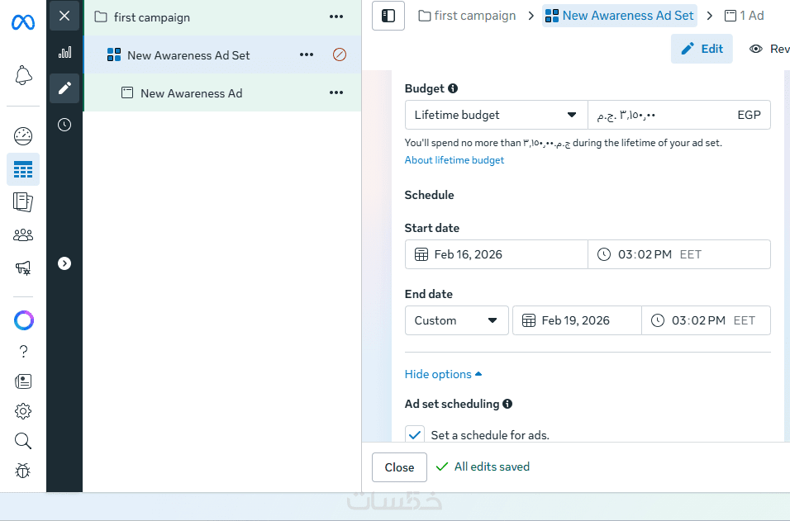Select New Awareness Ad in the tree
Screen dimensions: 790x521
191,93
